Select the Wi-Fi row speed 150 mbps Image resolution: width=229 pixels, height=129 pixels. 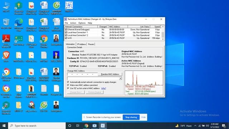click(156, 38)
